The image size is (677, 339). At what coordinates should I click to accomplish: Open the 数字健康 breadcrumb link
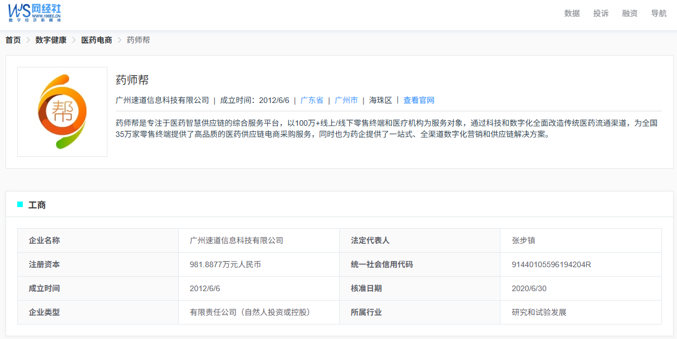[x=51, y=40]
